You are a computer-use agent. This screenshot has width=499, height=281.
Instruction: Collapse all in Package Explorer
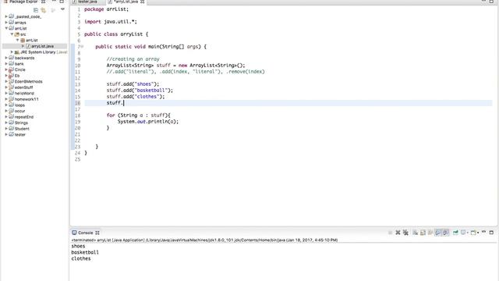click(x=36, y=10)
